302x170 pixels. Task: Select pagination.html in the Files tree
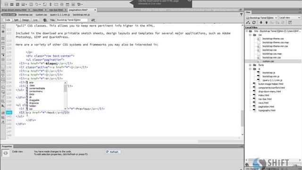pos(266,107)
